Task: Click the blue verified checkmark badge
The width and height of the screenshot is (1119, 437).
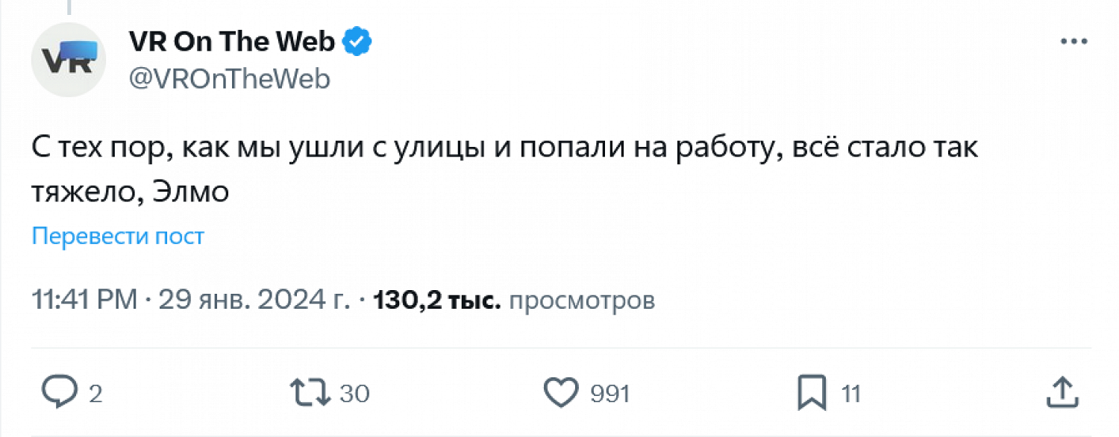Action: point(357,43)
